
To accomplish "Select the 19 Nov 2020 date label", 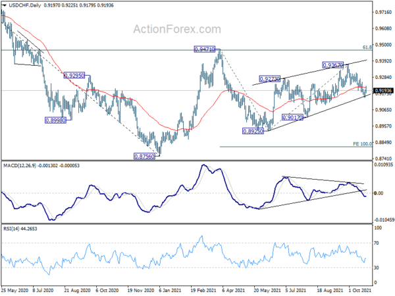I will click(x=141, y=290).
